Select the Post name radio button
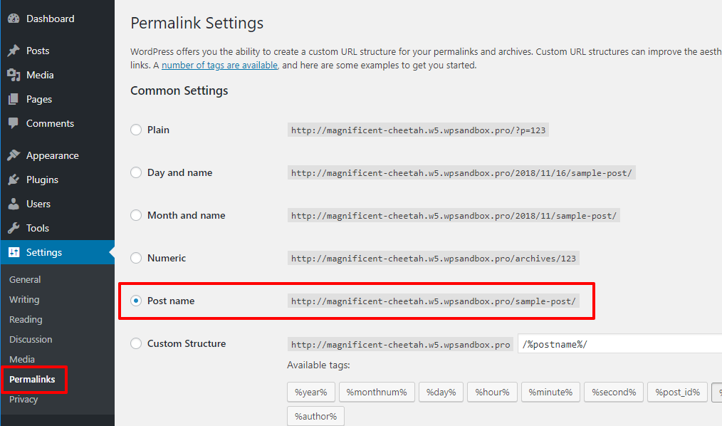The height and width of the screenshot is (426, 722). [x=136, y=301]
